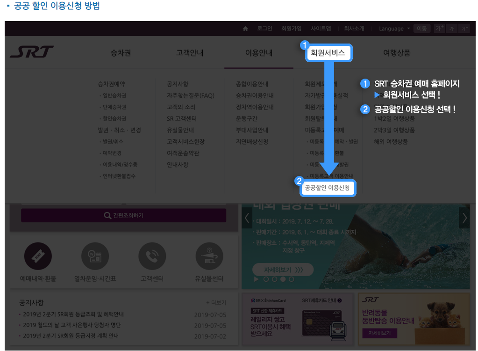Select first banner indicator dot
478x351 pixels.
coord(266,279)
